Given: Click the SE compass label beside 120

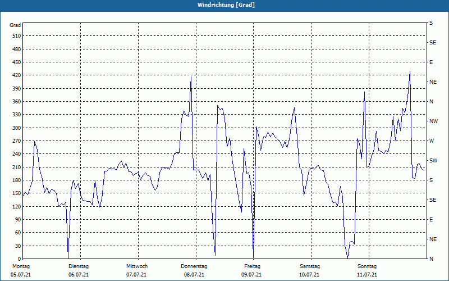Looking at the screenshot, I should (433, 200).
